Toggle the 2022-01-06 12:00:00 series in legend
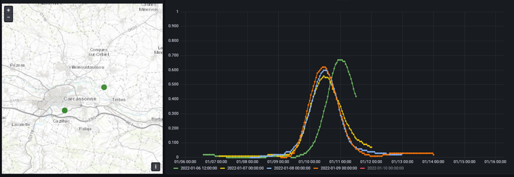 (199, 168)
